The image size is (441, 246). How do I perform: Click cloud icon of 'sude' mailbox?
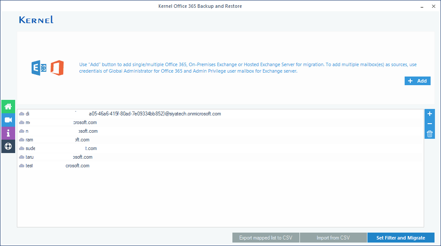[22, 149]
